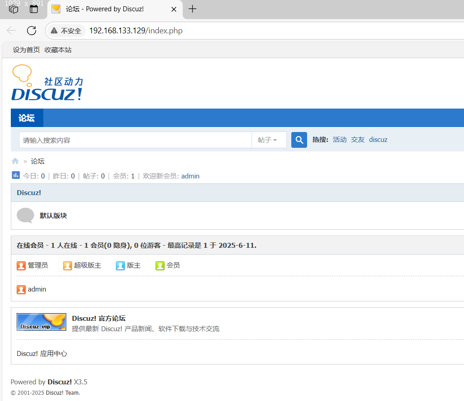The height and width of the screenshot is (401, 464).
Task: Click the 会员 green user icon
Action: [x=160, y=265]
